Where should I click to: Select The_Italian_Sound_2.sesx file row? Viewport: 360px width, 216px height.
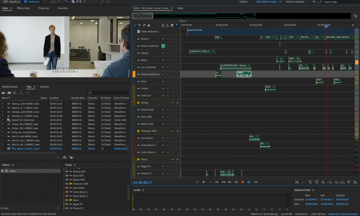[x=64, y=149]
